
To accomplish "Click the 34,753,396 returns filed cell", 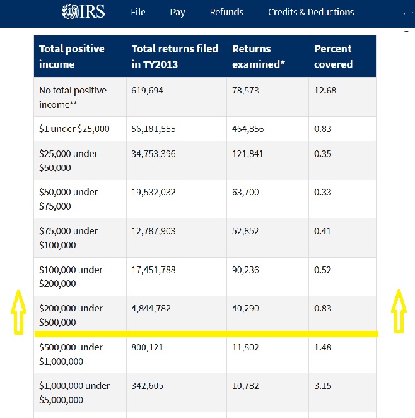I will point(153,153).
